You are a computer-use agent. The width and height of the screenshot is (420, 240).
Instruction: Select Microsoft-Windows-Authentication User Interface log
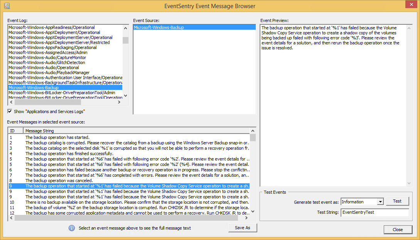point(65,78)
